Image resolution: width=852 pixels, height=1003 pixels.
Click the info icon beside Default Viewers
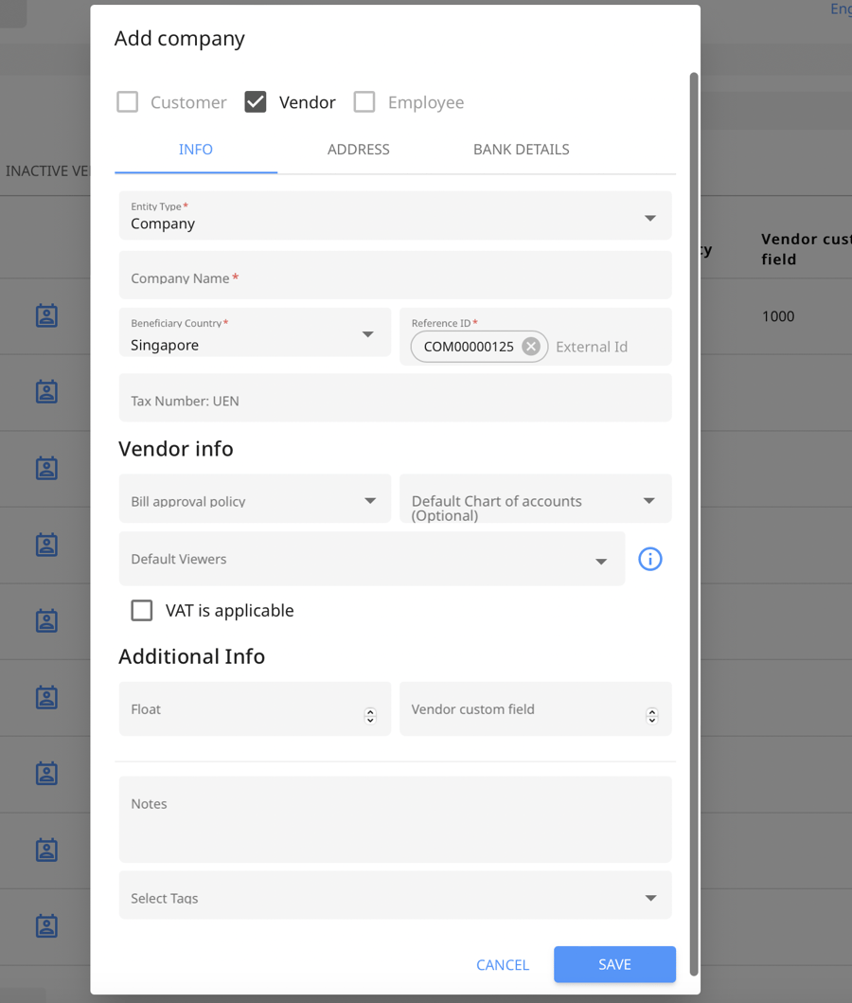(x=650, y=559)
